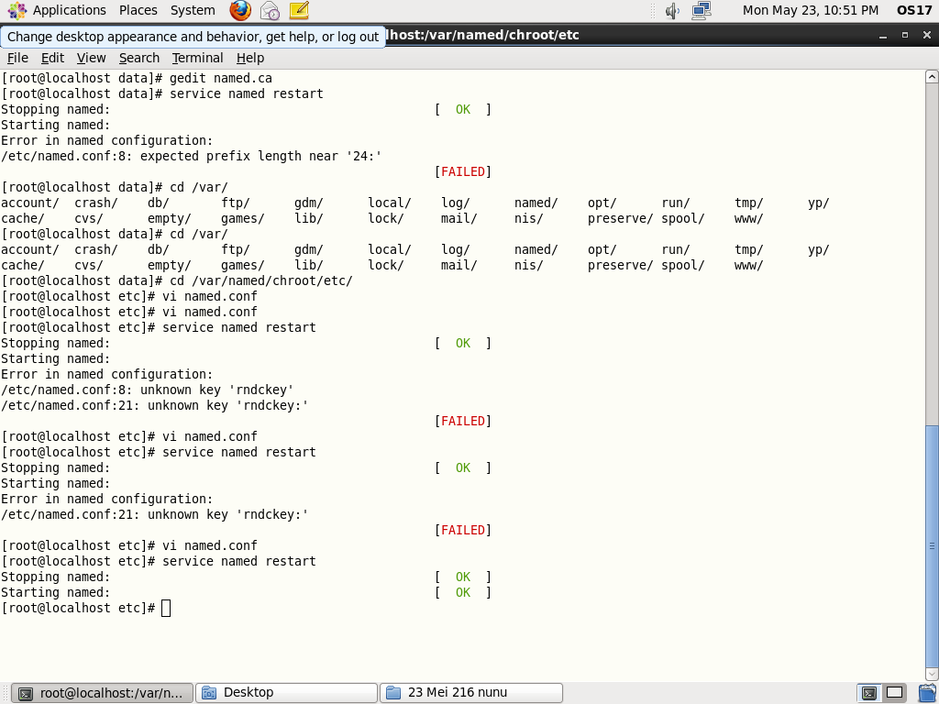
Task: Switch to Desktop window in taskbar
Action: (287, 693)
